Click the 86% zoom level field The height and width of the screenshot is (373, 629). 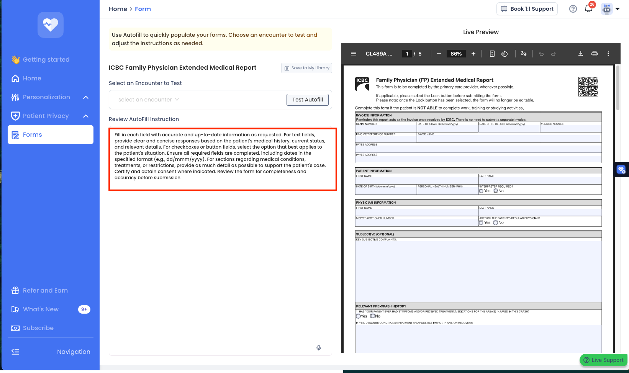pyautogui.click(x=456, y=54)
